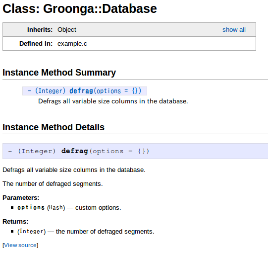268x255 pixels.
Task: Click the Integer type in summary signature
Action: pyautogui.click(x=50, y=90)
